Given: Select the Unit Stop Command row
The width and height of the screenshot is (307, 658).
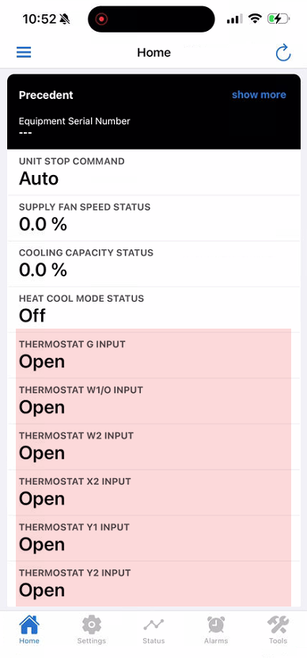Looking at the screenshot, I should click(x=154, y=173).
